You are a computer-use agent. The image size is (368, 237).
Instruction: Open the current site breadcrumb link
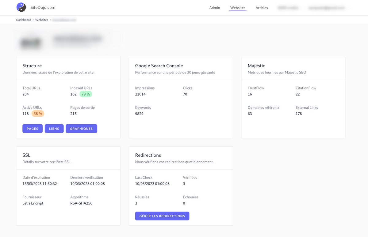[64, 20]
